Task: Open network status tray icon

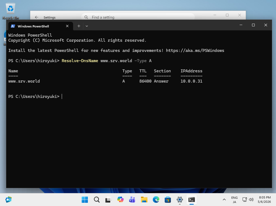Action: [x=244, y=200]
